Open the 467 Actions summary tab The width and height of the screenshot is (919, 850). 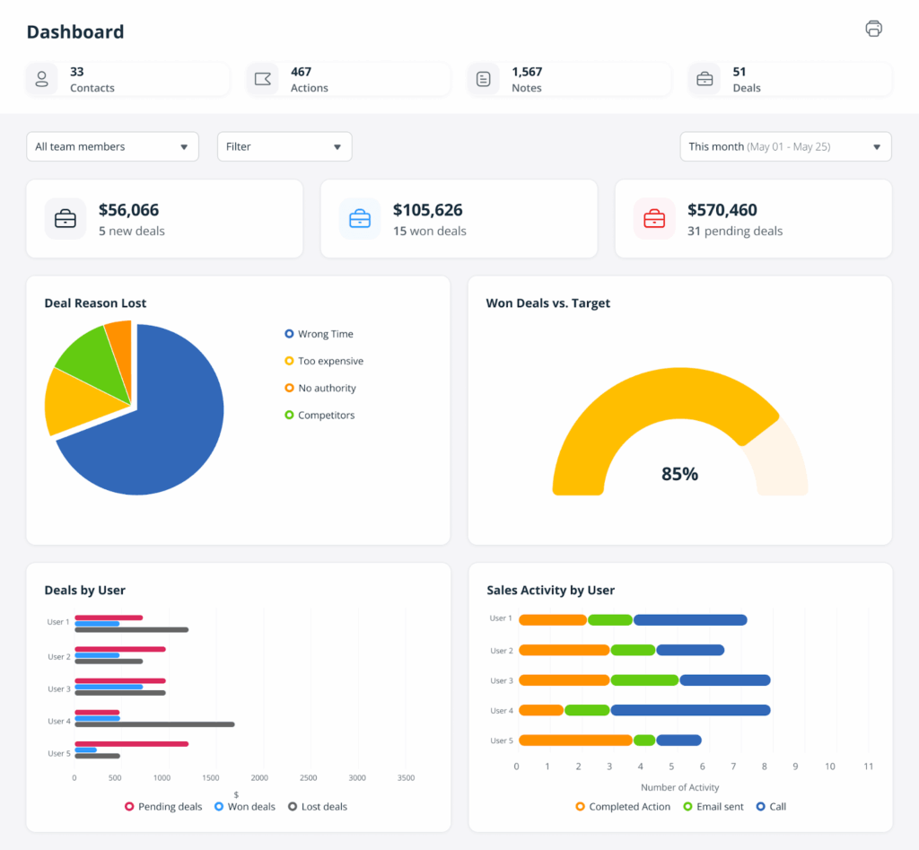click(348, 79)
